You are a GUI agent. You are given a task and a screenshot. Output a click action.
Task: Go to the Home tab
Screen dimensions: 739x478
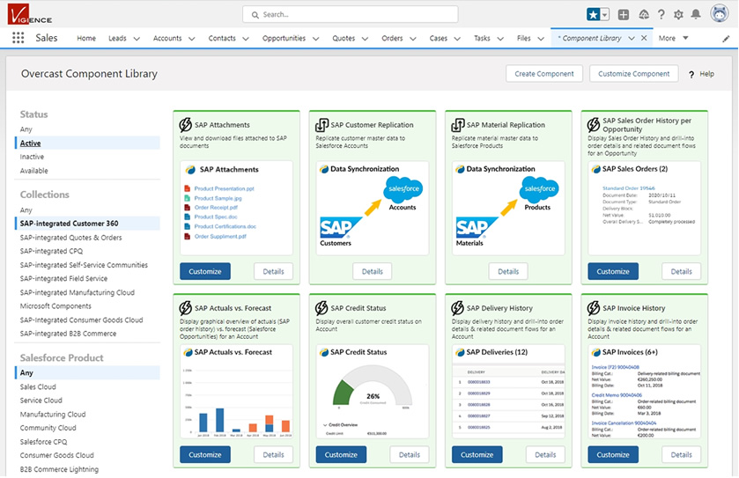86,38
